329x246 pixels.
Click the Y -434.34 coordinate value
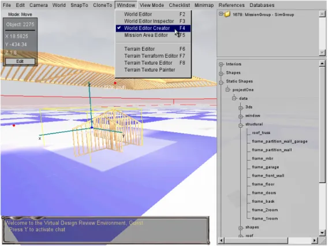coord(16,44)
